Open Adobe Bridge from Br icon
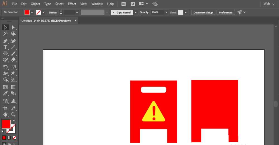The height and width of the screenshot is (145, 279). 124,4
